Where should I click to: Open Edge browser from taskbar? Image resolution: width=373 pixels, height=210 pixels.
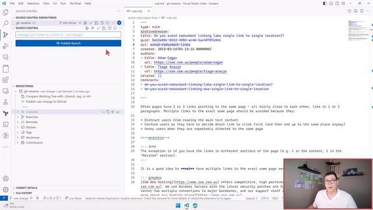coord(195,205)
